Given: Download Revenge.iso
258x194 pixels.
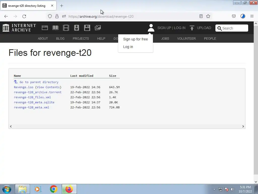Looking at the screenshot, I should coord(23,87).
